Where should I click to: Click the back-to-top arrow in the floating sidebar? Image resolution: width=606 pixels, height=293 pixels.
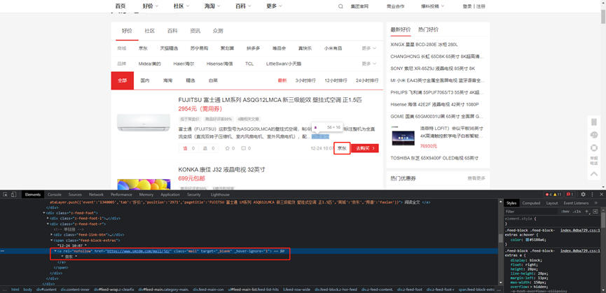(x=594, y=174)
